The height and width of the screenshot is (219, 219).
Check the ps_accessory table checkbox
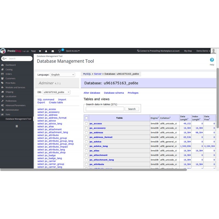click(87, 128)
